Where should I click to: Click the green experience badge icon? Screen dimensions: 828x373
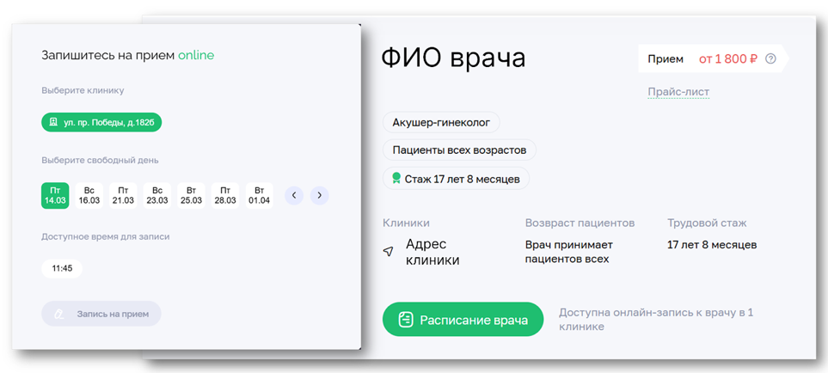pos(396,178)
